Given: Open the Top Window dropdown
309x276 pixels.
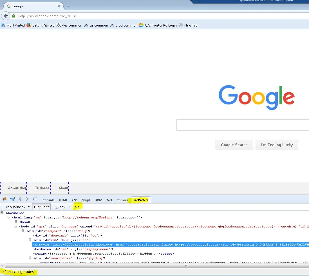Looking at the screenshot, I should [x=17, y=207].
